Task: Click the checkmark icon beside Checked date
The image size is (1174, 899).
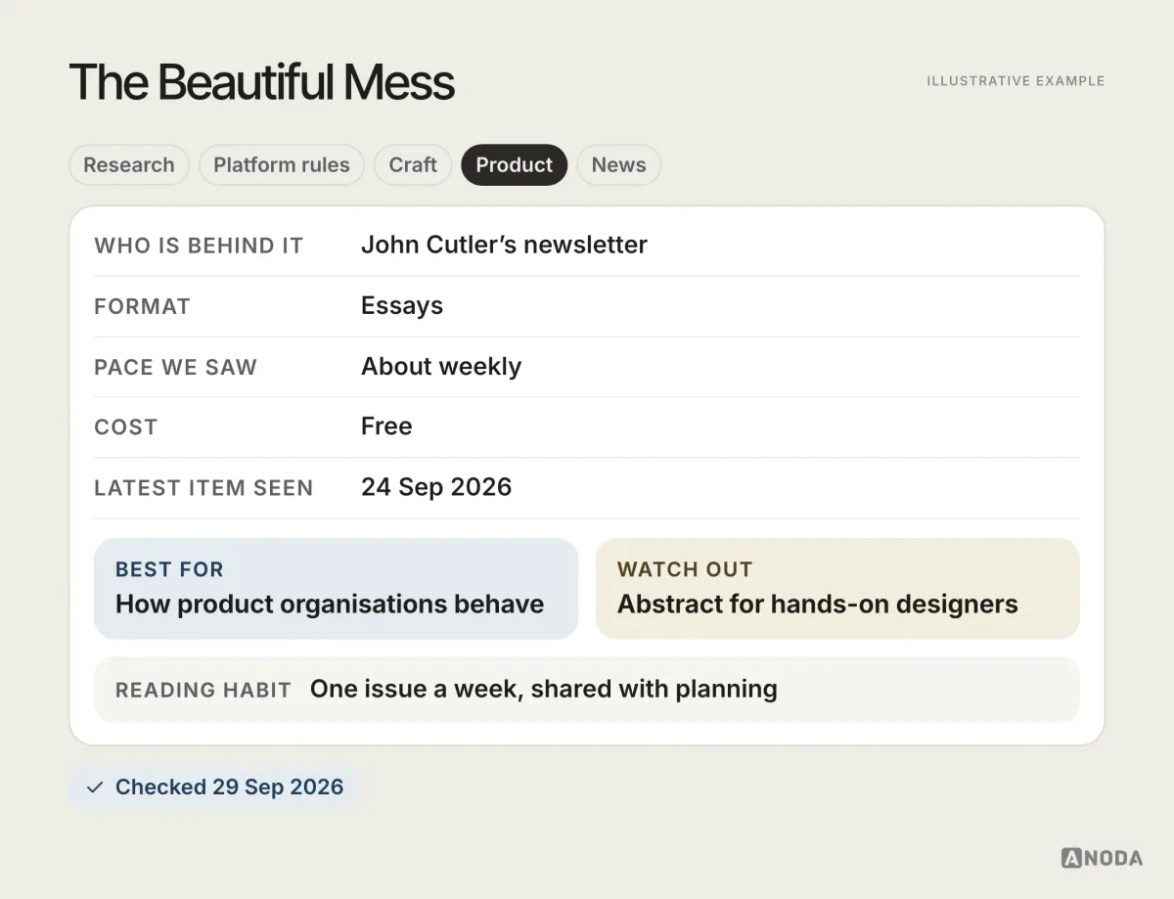Action: tap(95, 787)
